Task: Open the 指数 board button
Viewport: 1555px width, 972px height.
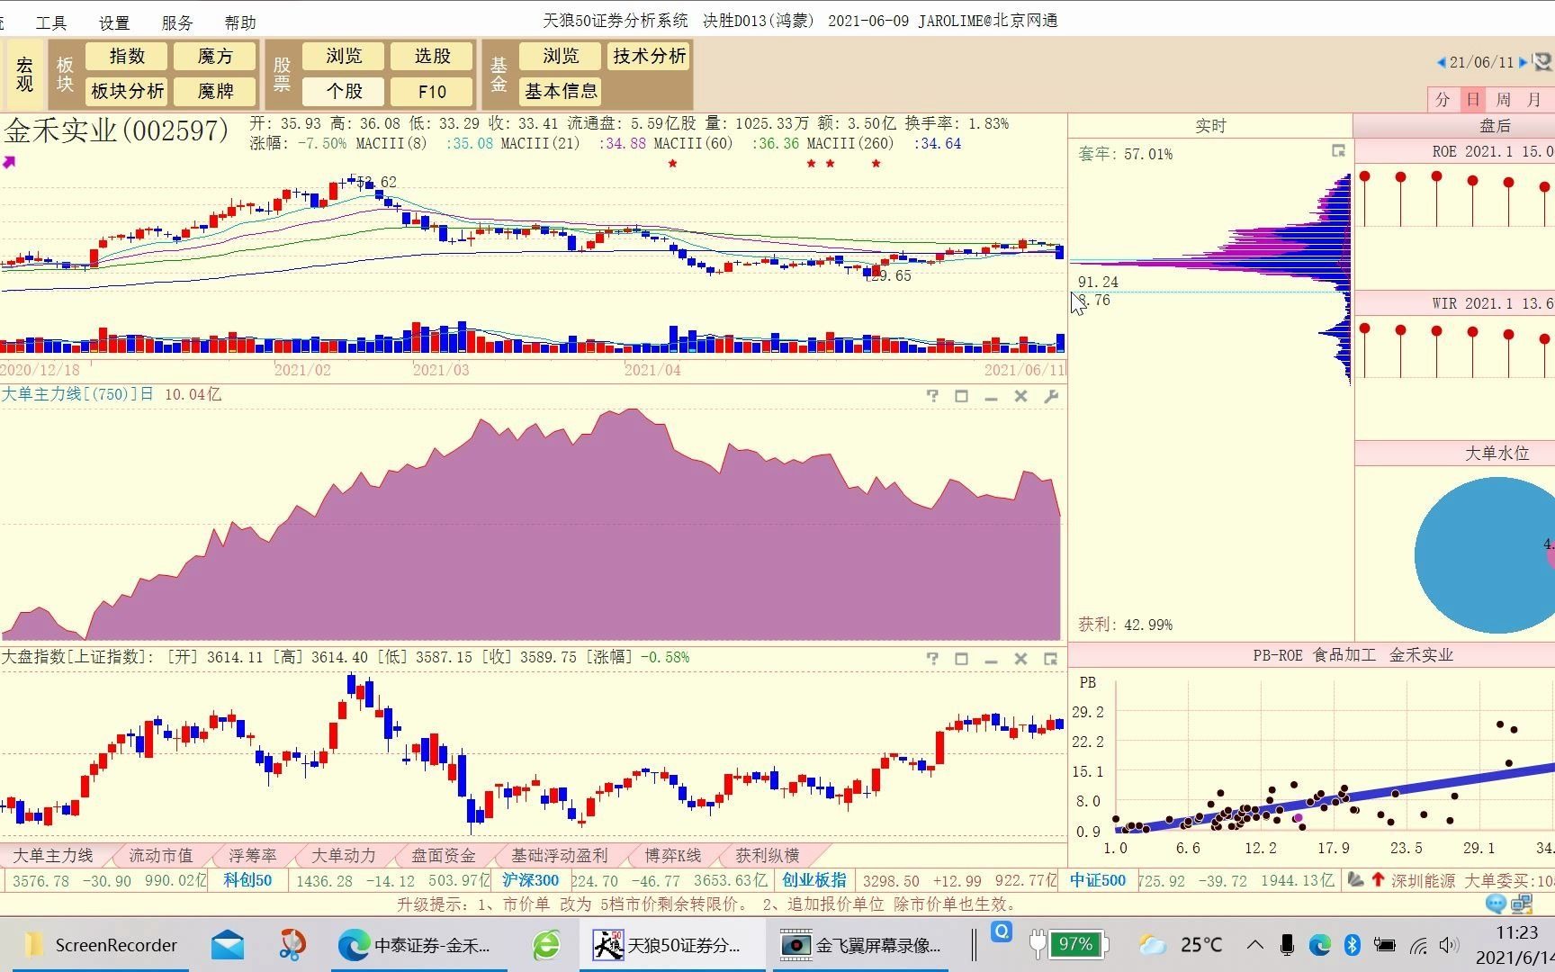Action: click(127, 56)
